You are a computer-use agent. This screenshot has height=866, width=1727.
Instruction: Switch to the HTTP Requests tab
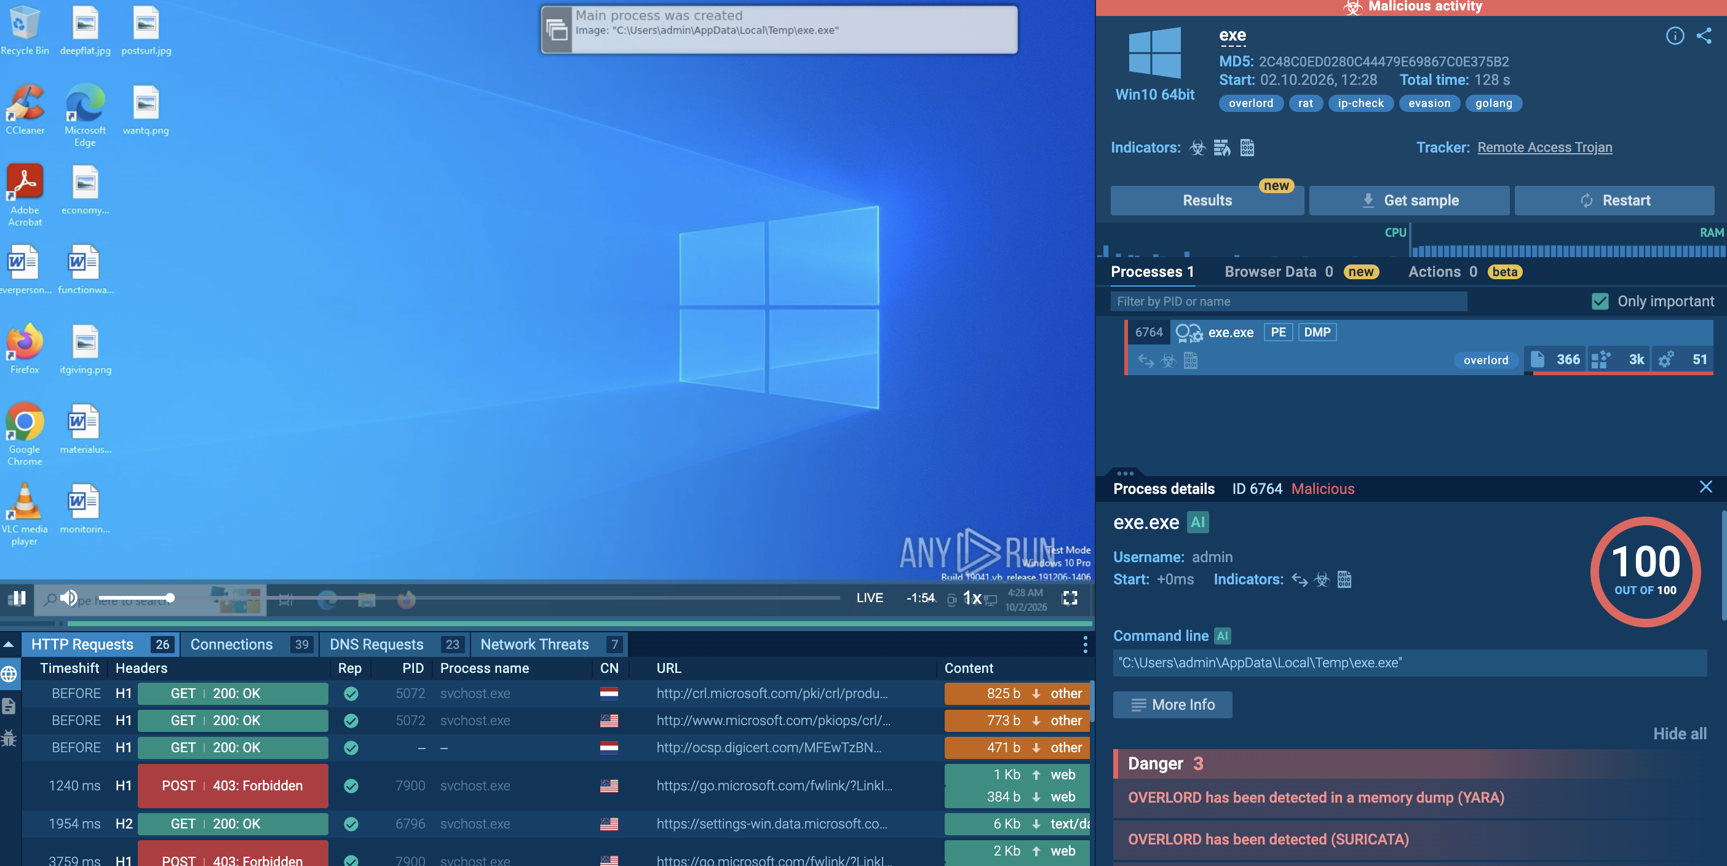click(101, 644)
